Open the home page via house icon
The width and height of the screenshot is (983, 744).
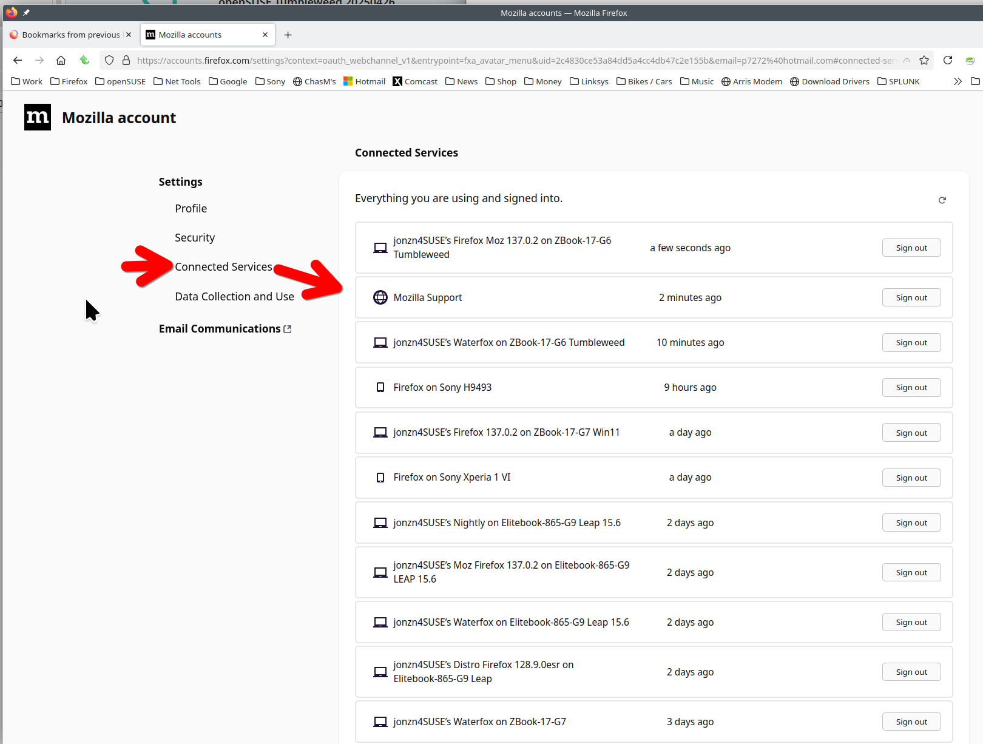pos(61,60)
